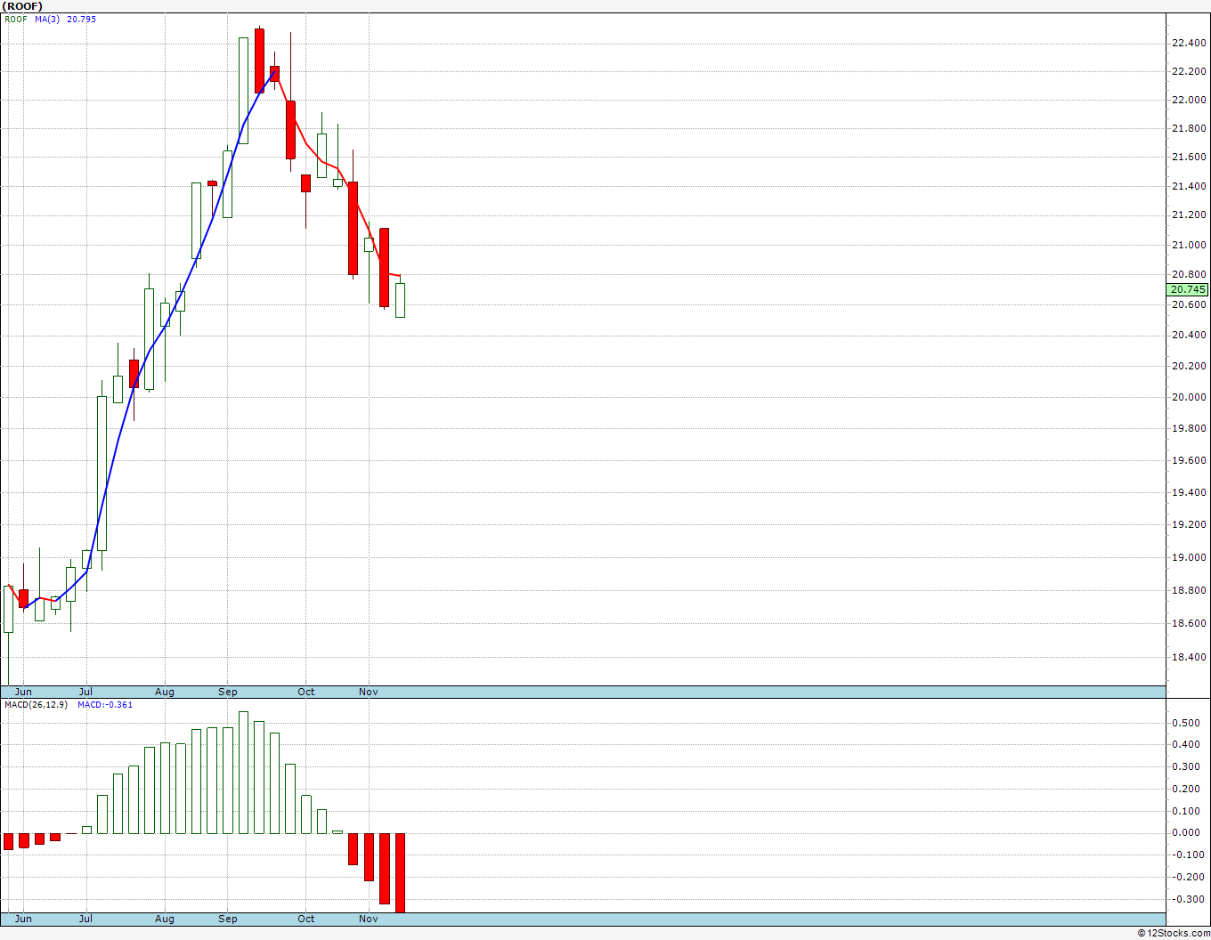Click the 0.000 MACD axis label
The image size is (1211, 940).
tap(1185, 833)
